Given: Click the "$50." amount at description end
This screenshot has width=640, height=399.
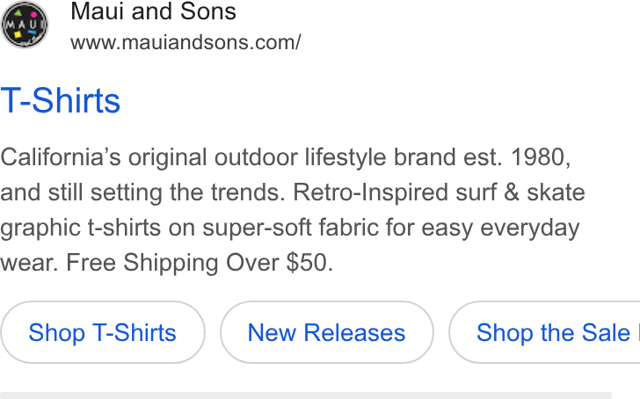Looking at the screenshot, I should click(309, 262).
